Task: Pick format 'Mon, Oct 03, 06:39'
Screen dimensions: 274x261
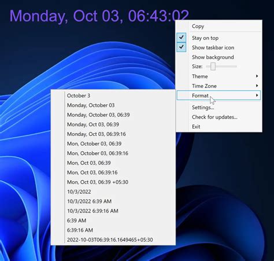Action: click(x=113, y=163)
